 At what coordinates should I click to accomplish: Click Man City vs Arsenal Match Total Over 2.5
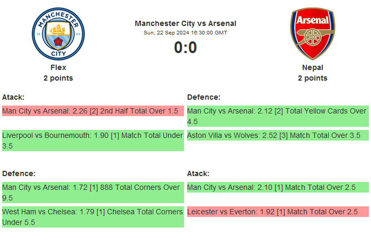277,187
